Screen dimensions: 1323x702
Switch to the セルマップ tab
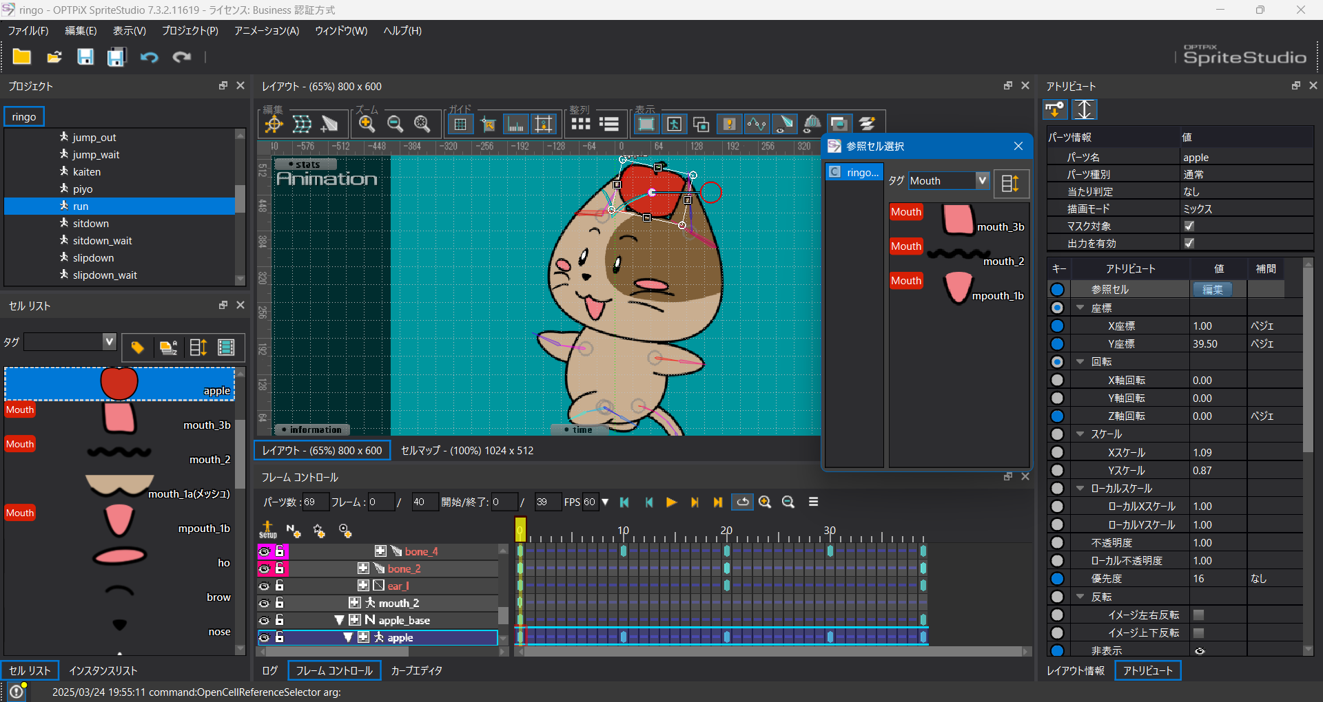click(x=467, y=451)
